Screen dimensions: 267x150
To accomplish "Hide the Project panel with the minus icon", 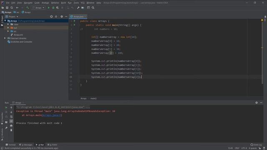I will point(66,17).
